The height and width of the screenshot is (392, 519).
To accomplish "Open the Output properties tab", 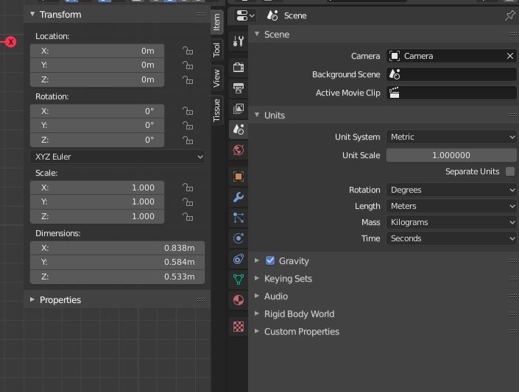I will click(239, 88).
